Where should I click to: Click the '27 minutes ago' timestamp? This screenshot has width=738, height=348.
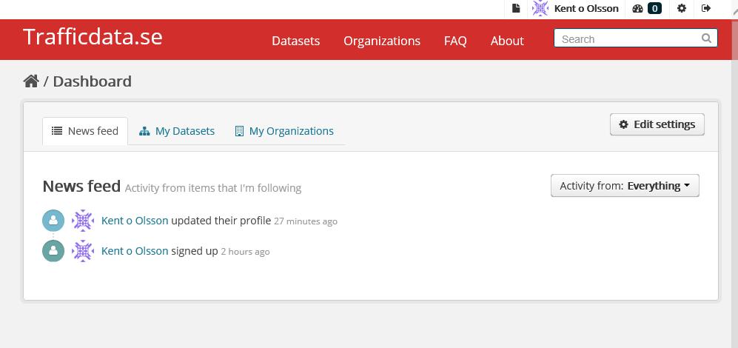pos(306,221)
